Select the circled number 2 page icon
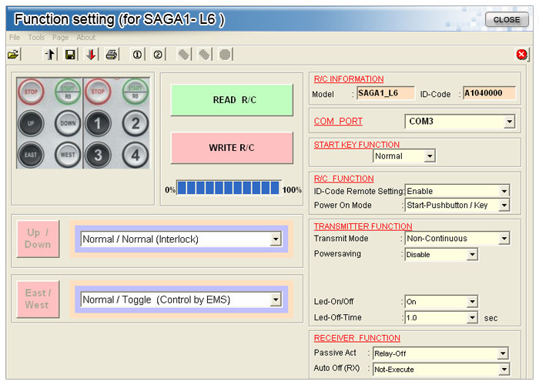This screenshot has height=385, width=539. (x=158, y=55)
